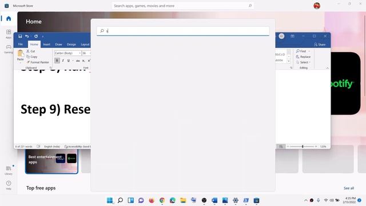Click the Microsoft Store top search box
Image resolution: width=366 pixels, height=206 pixels.
click(183, 6)
